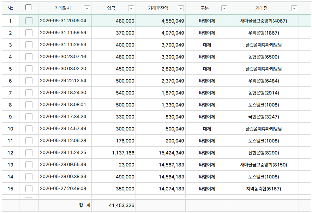Screen dimensions: 312x213
Task: Click the No column header
Action: click(x=10, y=8)
